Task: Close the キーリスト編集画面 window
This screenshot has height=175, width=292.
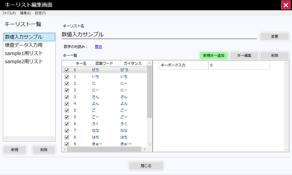Action: click(x=286, y=5)
